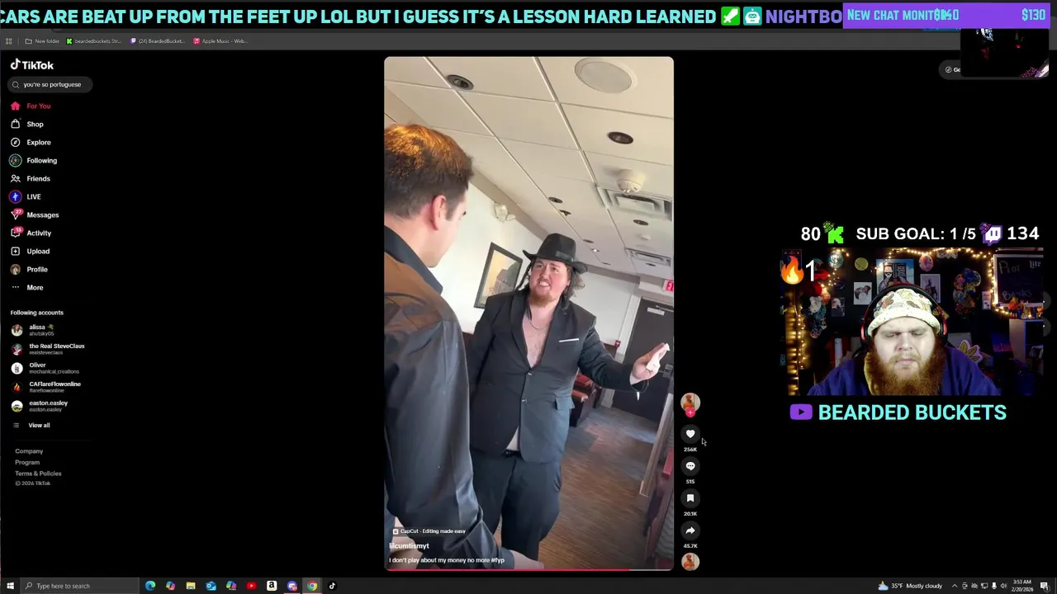Open the beardedbuckets Kick stream bookmark
This screenshot has width=1057, height=594.
pyautogui.click(x=93, y=41)
